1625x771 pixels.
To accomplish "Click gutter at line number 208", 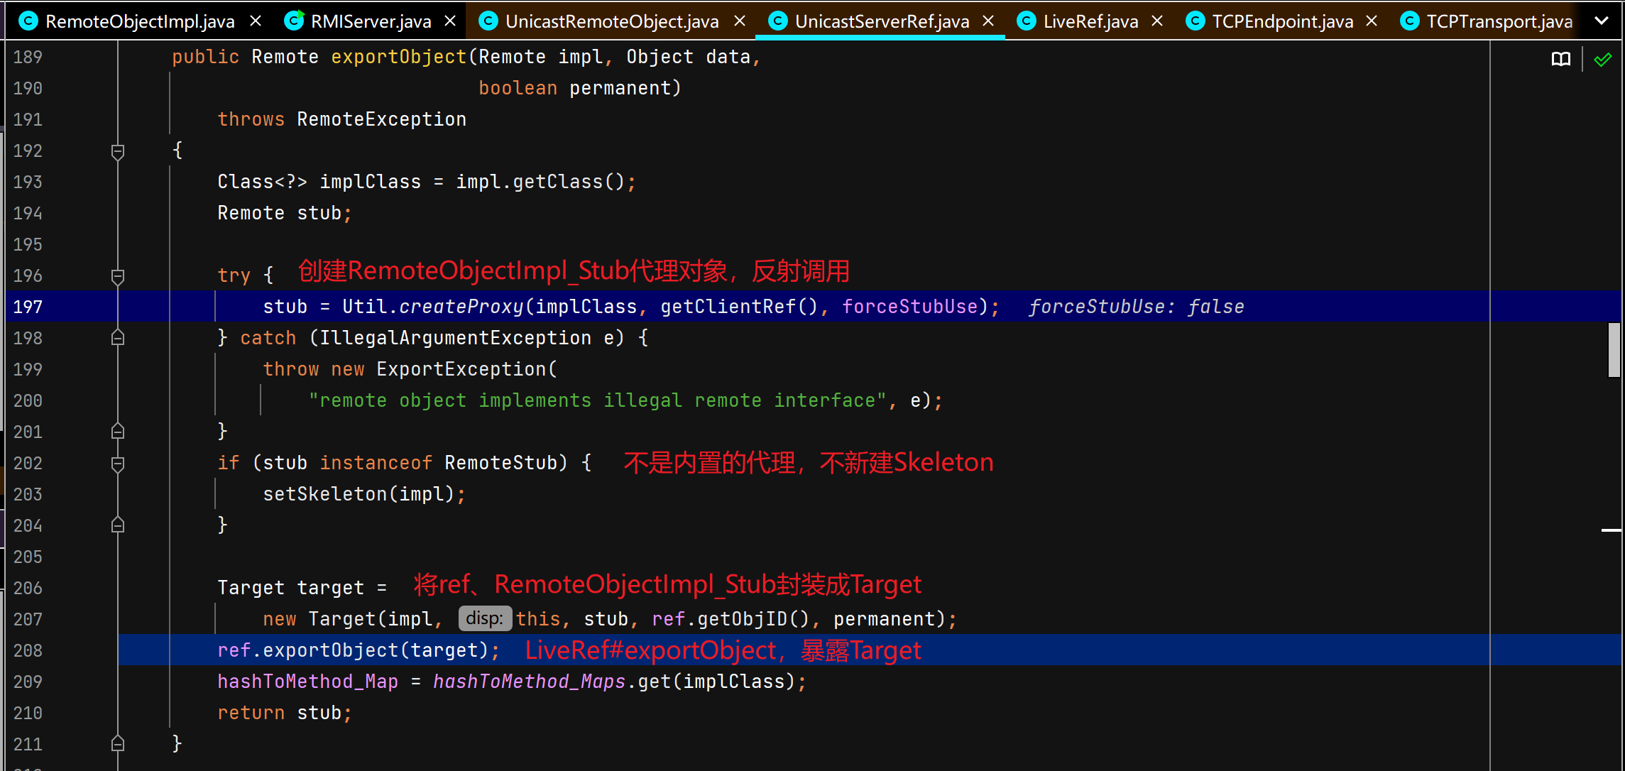I will 28,650.
